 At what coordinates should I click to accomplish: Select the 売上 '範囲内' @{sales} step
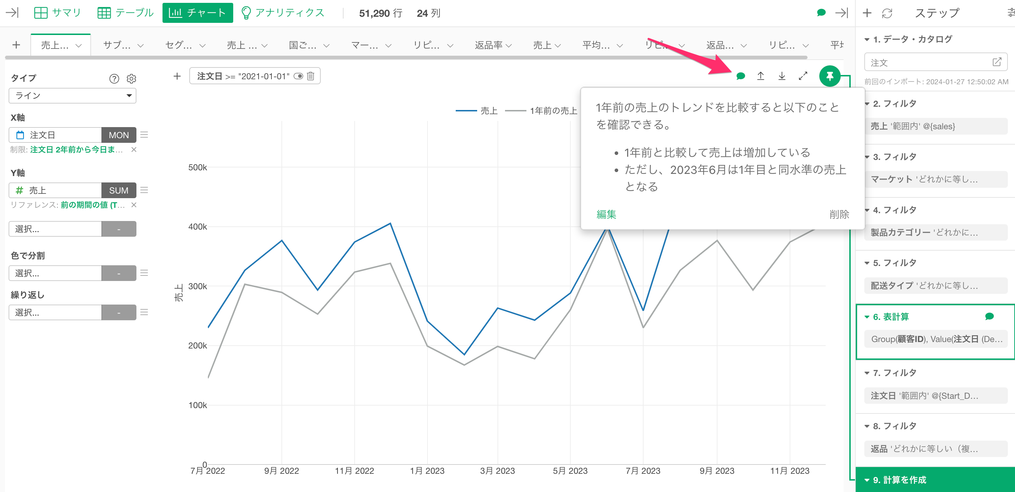coord(936,126)
